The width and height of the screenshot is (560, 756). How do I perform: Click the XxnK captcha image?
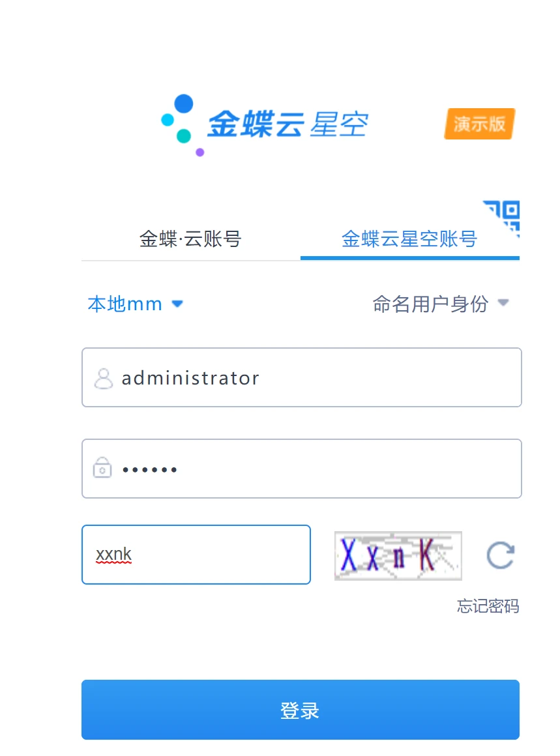[398, 555]
